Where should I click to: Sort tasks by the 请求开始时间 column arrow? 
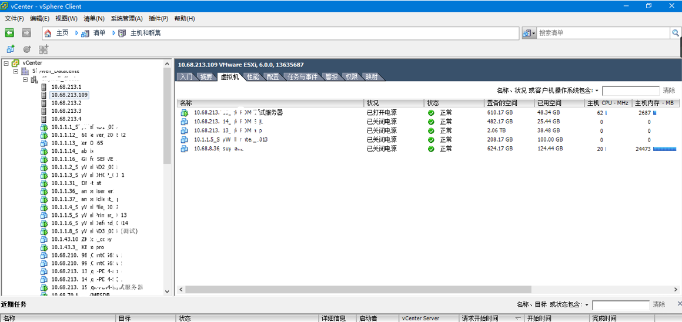pos(517,318)
